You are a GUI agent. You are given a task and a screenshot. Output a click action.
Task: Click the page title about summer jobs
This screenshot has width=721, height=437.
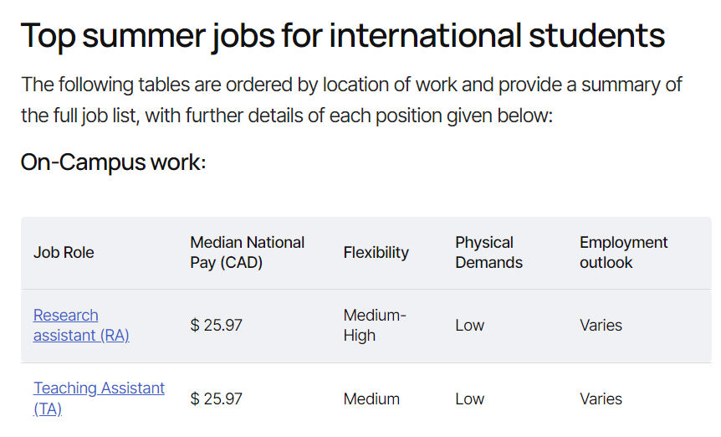[x=343, y=36]
